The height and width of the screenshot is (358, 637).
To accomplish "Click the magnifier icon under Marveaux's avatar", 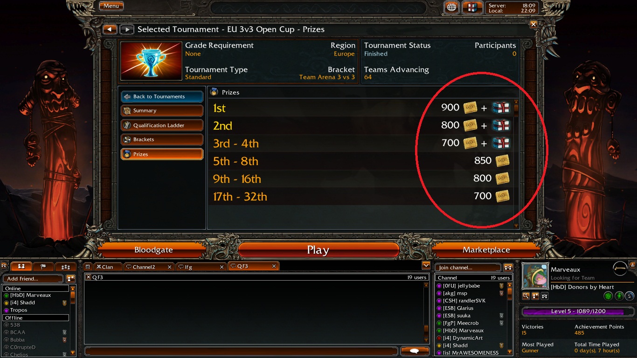I will pyautogui.click(x=526, y=296).
